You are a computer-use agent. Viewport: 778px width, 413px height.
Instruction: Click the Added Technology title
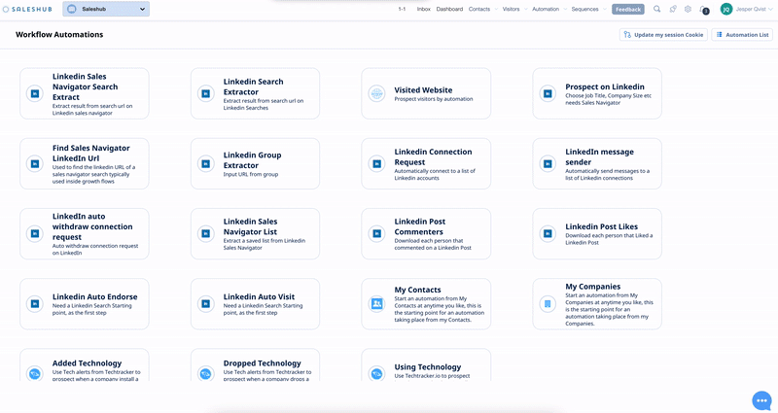pyautogui.click(x=88, y=363)
